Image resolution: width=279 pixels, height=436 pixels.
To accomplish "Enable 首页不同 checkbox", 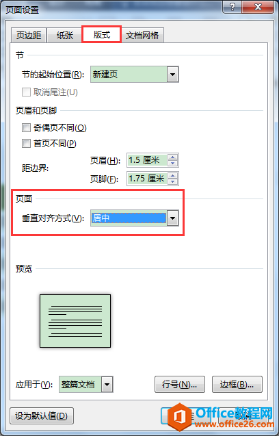I will click(x=26, y=144).
